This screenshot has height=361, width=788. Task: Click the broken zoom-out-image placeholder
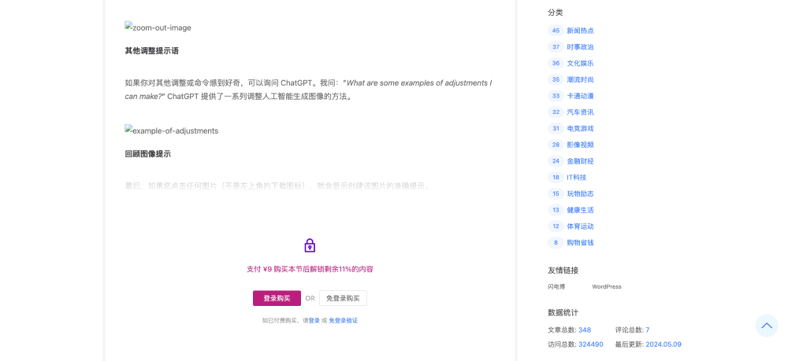(158, 28)
